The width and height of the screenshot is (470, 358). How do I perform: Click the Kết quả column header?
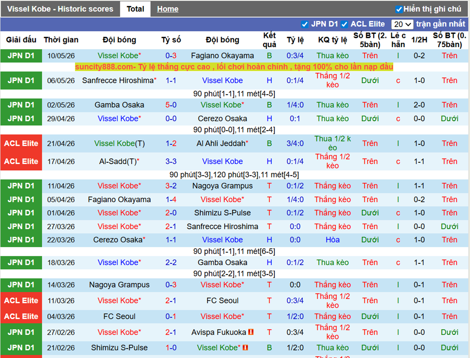click(x=269, y=40)
